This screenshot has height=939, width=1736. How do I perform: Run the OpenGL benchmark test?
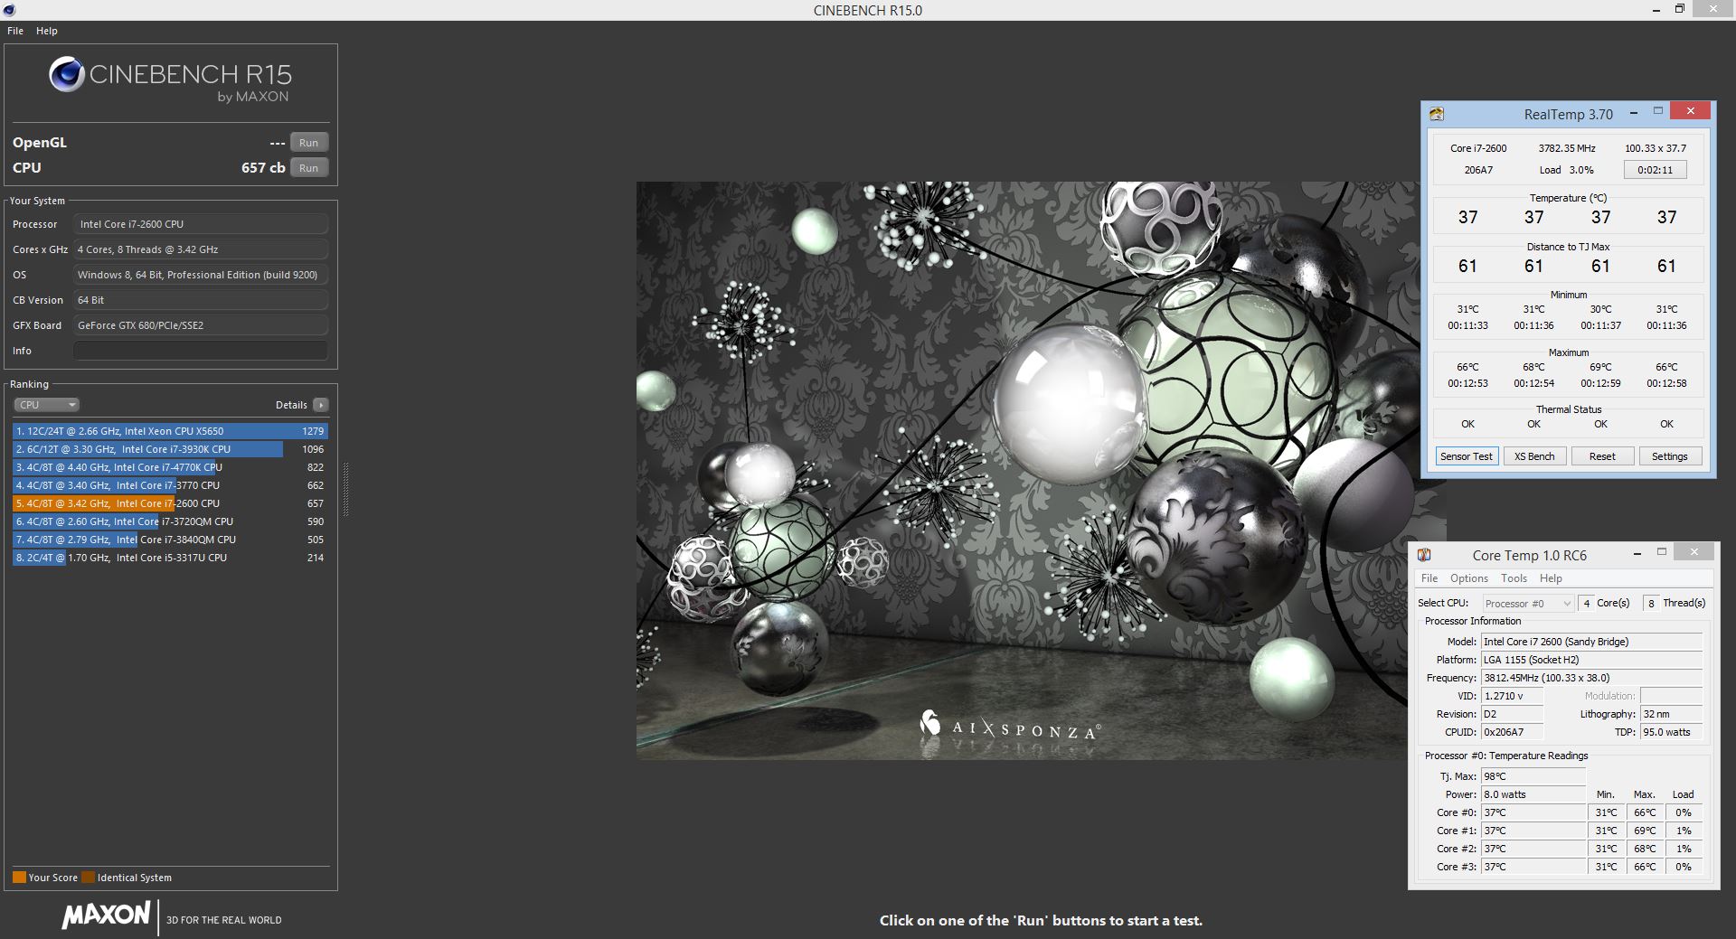(x=309, y=143)
